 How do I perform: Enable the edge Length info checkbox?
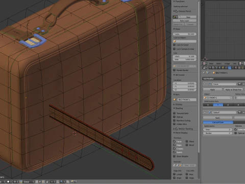(174, 174)
